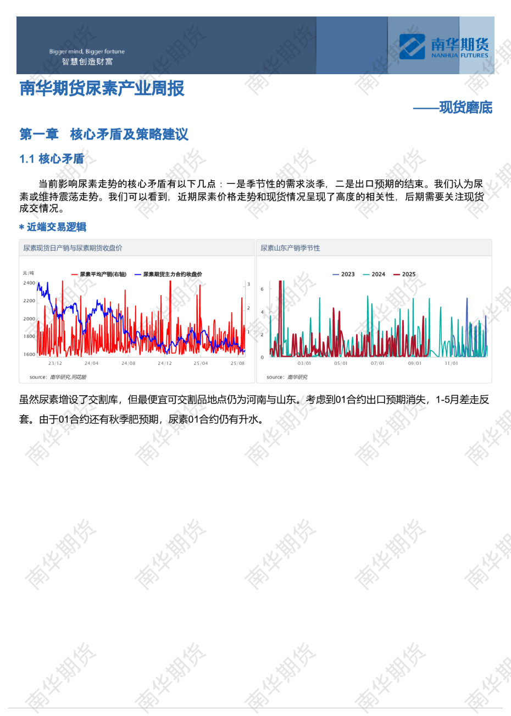Select the chart title 尿素山东产销季节性
511x716 pixels.
click(x=290, y=248)
